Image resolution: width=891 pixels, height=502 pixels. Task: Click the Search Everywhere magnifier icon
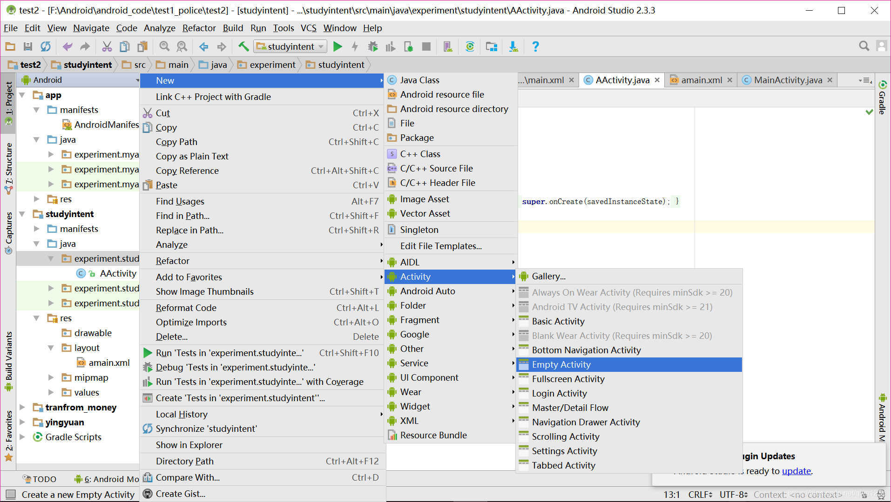click(x=864, y=46)
